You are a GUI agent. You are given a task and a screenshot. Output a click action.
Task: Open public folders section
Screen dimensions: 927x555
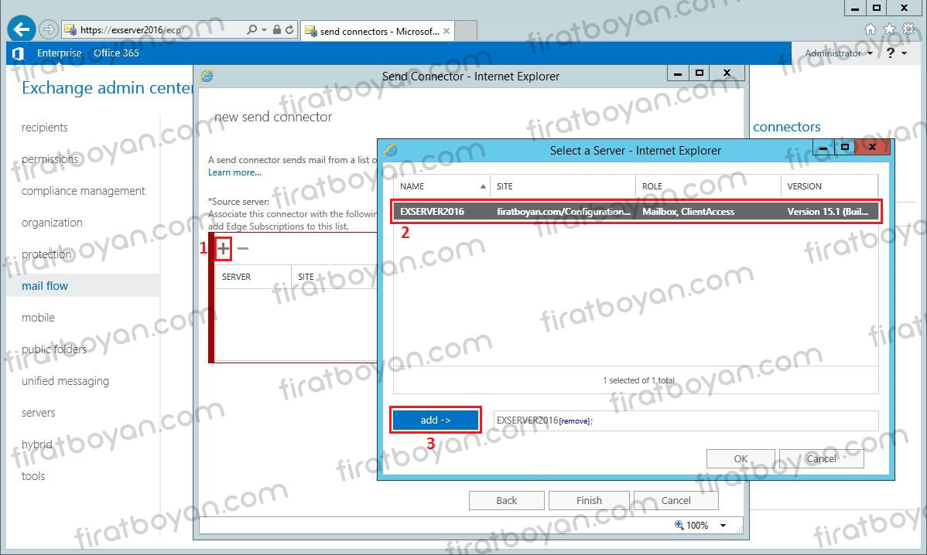54,349
